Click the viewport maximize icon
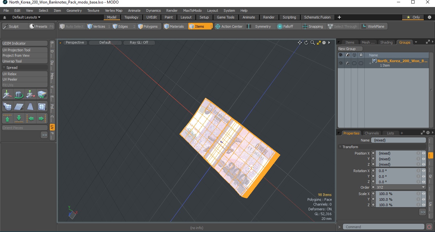435x232 pixels. [x=319, y=43]
